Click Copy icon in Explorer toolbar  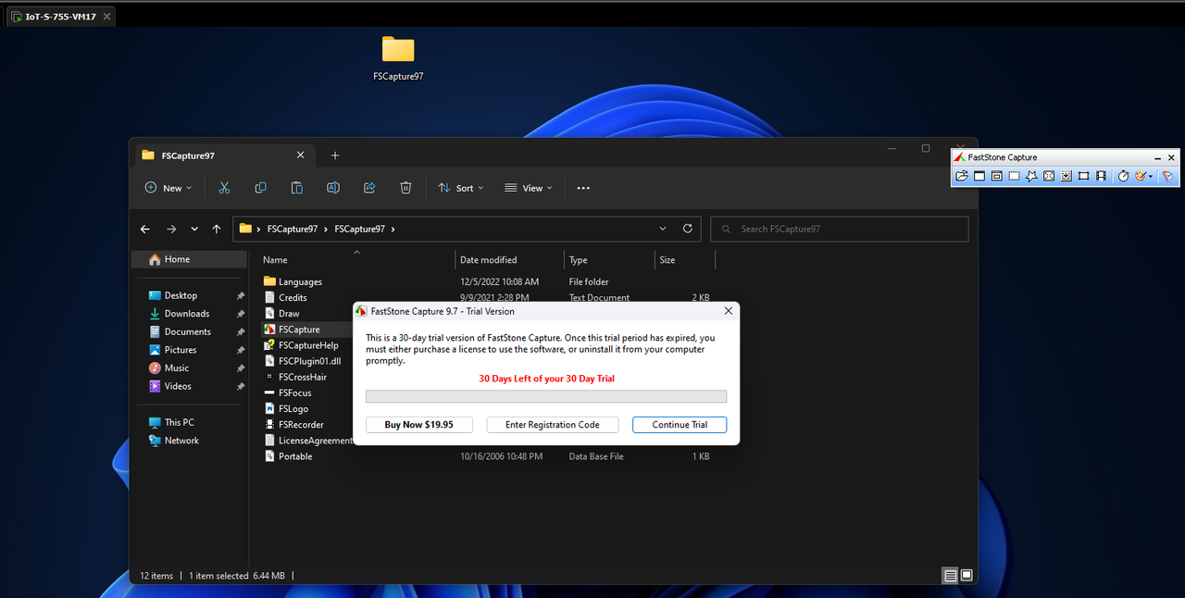click(260, 188)
